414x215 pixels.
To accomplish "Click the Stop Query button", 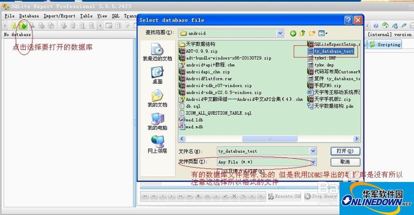I will tap(321, 196).
